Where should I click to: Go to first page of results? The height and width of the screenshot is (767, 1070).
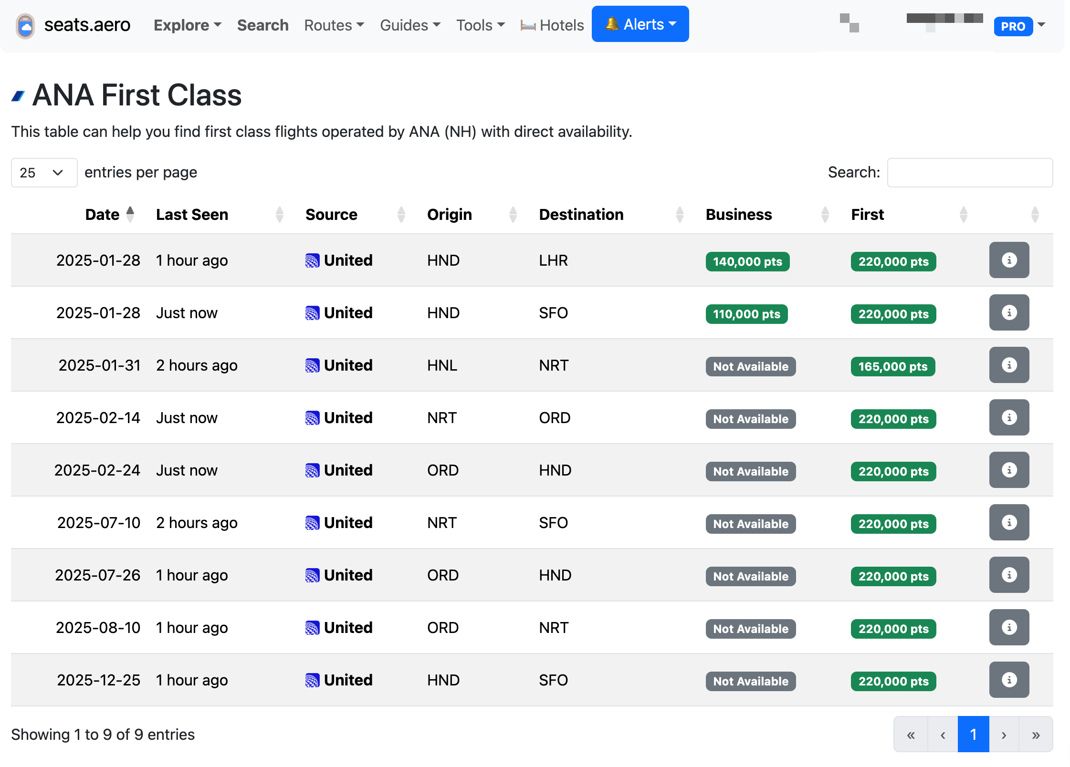click(x=911, y=735)
